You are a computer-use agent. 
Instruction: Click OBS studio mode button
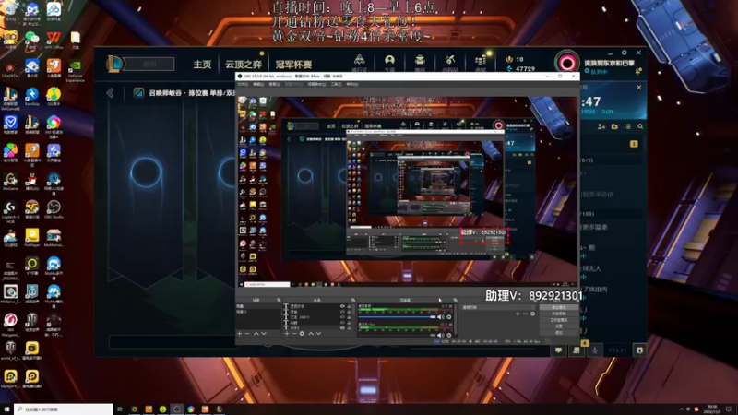559,319
